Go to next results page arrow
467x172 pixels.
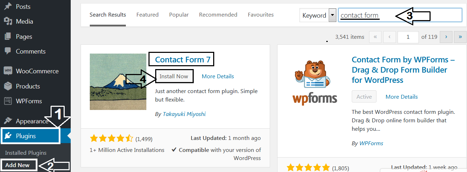[446, 37]
